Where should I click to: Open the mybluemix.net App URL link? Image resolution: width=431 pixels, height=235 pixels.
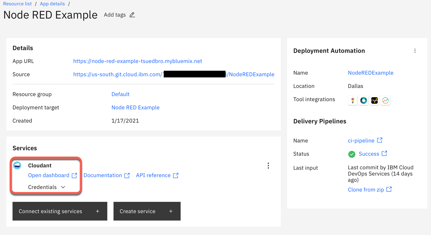(x=138, y=61)
